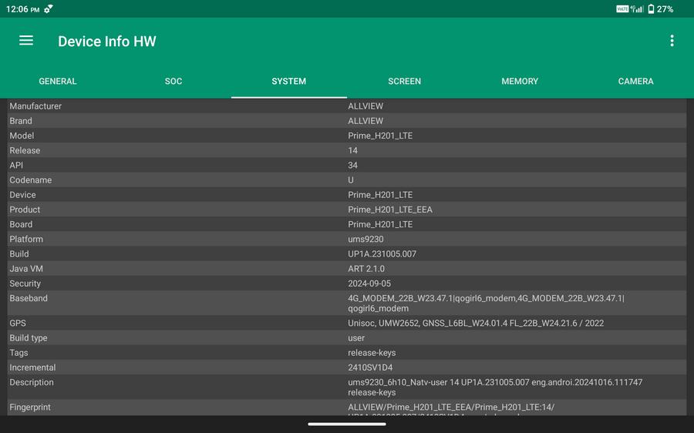Select the Incremental value 2410SV1D4
Image resolution: width=694 pixels, height=433 pixels.
(370, 368)
